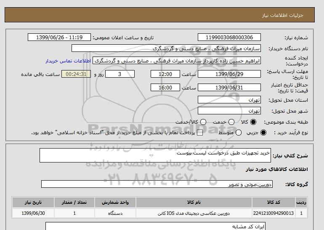This screenshot has height=230, width=324.
Task: Select the کالا radio button
Action: 253,122
